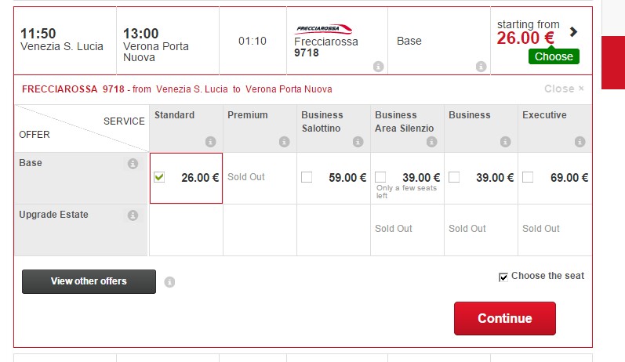625x362 pixels.
Task: Uncheck Standard 26.00 € Base fare checkbox
Action: 159,177
